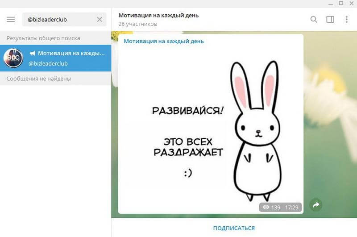Click the 17:29 post timestamp
The width and height of the screenshot is (357, 237).
click(292, 208)
